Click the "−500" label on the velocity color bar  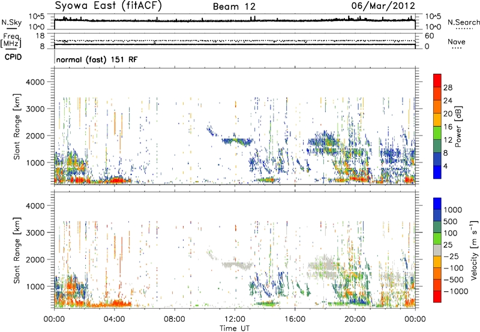tap(454, 280)
